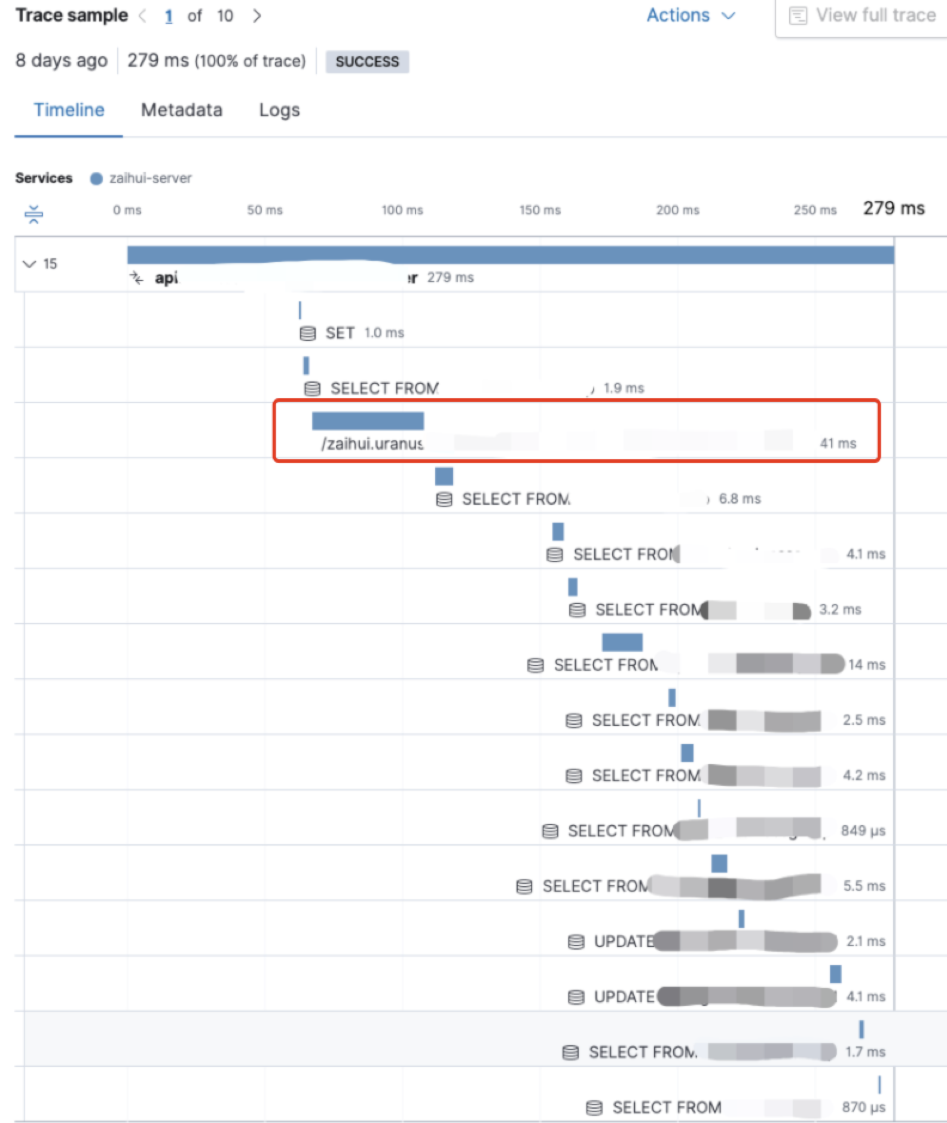Switch to the Timeline tab

pos(69,110)
